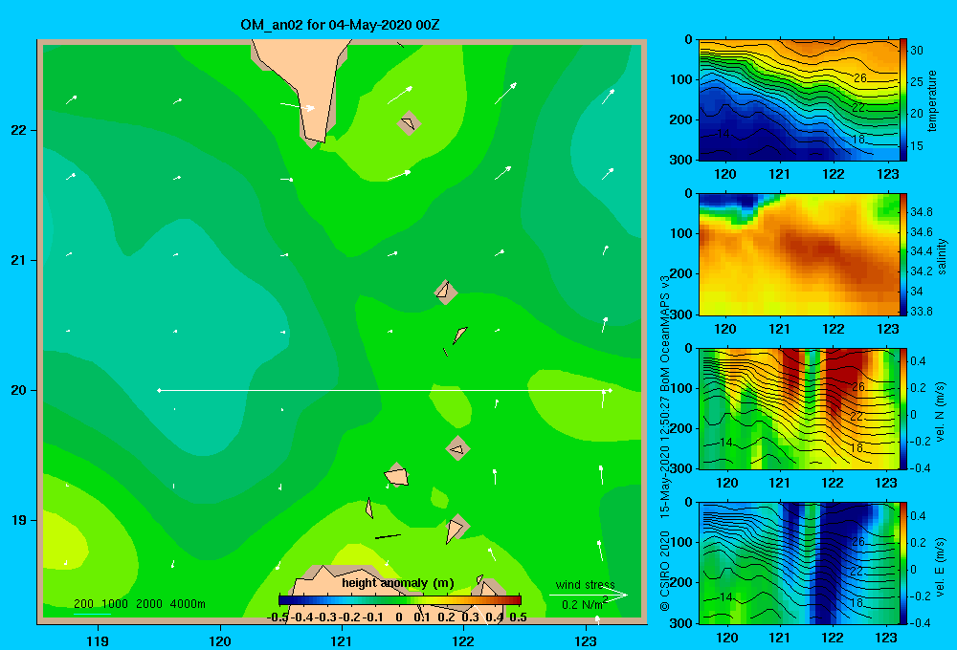Click the island near 20.8N 121.8E

(446, 292)
